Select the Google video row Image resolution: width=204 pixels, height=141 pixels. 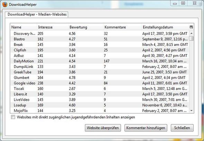99,83
